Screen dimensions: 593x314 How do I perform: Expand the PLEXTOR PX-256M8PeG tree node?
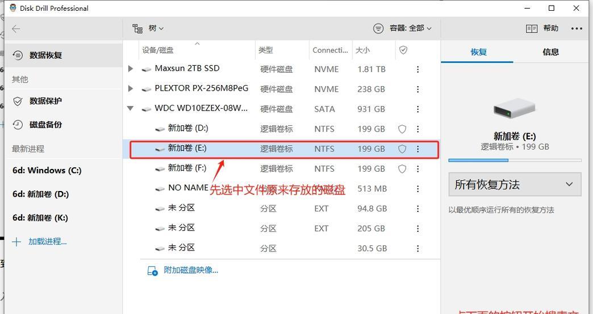[x=131, y=88]
